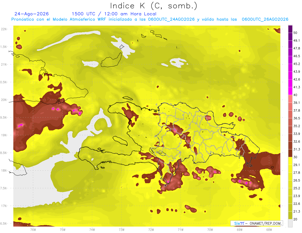The width and height of the screenshot is (302, 233).
Task: Pick the bright yellow swatch between 29.1 and 30
Action: coord(290,161)
